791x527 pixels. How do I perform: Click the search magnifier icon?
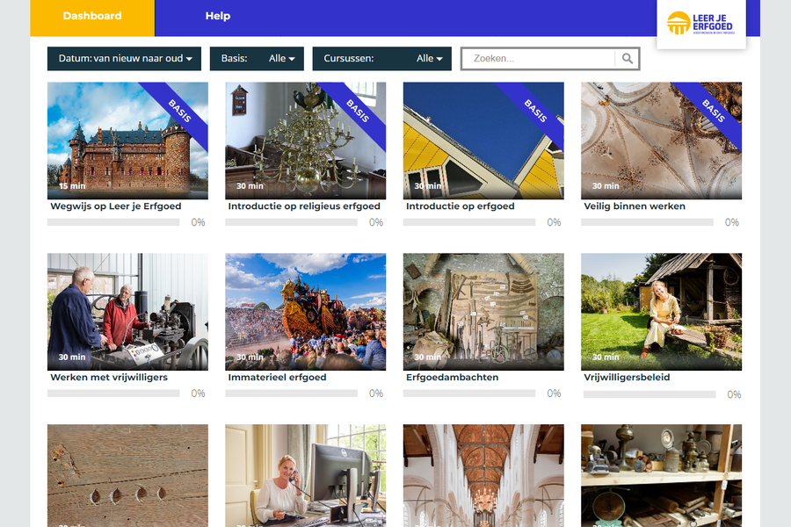click(x=627, y=59)
